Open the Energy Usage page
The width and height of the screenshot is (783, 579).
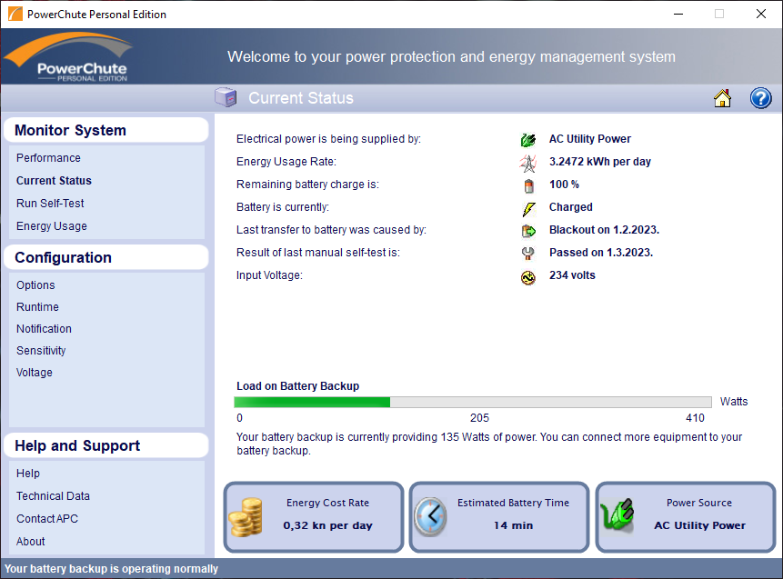(x=52, y=226)
